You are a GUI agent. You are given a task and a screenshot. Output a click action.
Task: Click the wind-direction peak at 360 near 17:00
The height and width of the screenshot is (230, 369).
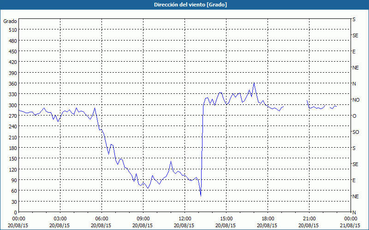[x=254, y=83]
